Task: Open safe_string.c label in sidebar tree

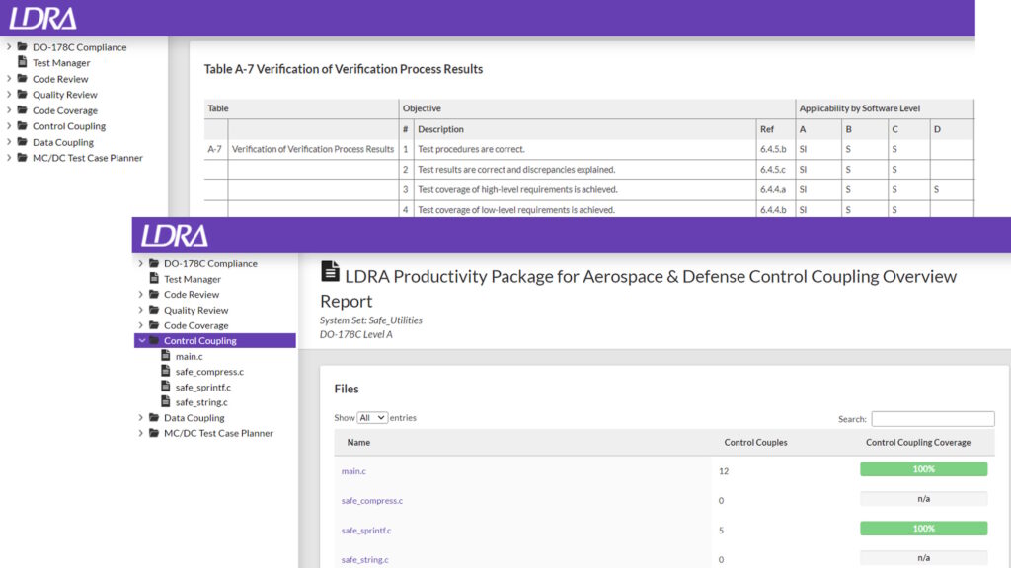Action: (201, 402)
